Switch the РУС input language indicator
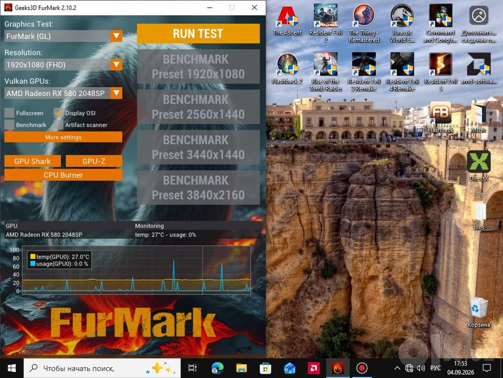This screenshot has height=378, width=503. [x=435, y=368]
